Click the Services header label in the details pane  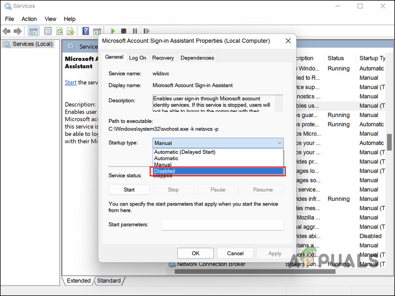(x=88, y=46)
